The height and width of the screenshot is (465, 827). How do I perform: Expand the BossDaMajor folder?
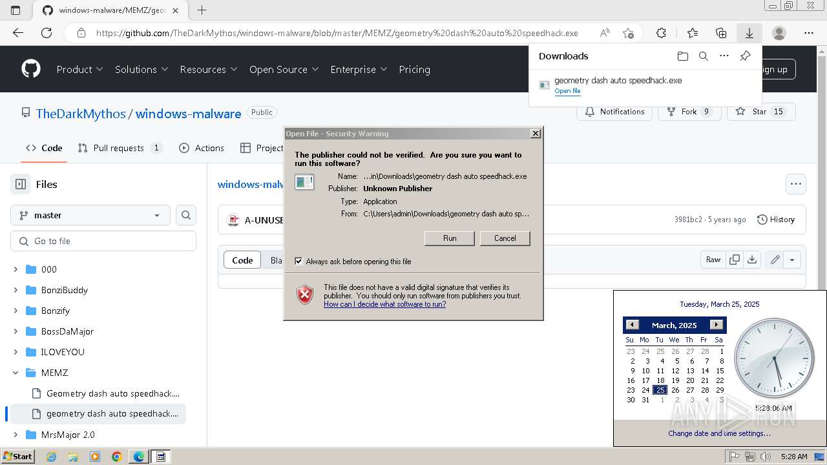pos(16,331)
